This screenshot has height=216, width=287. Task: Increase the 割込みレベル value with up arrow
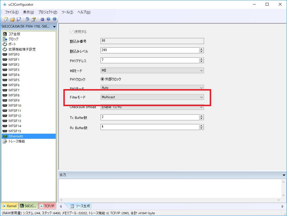point(201,49)
